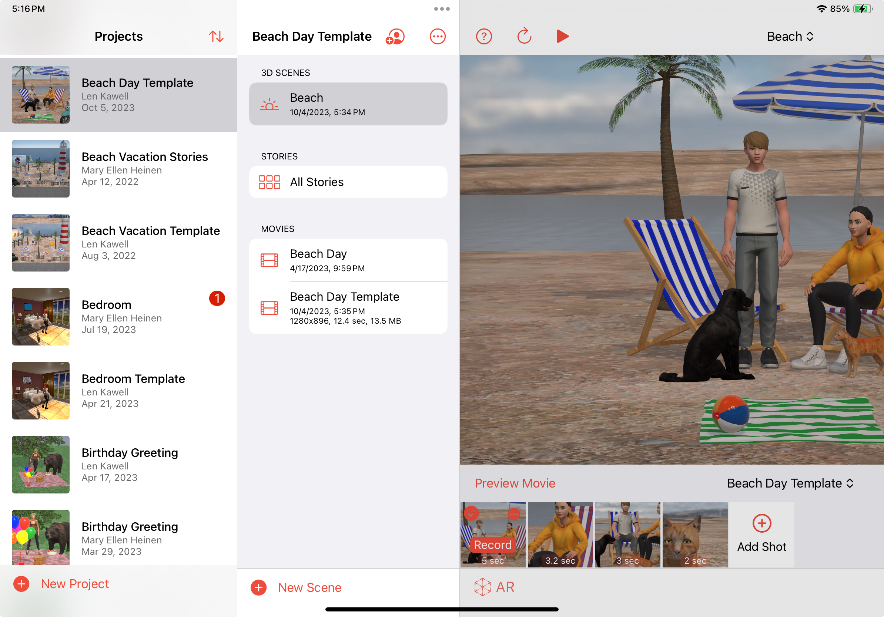Click the Birthday Greeting Apr 17, 2023 title
Image resolution: width=884 pixels, height=617 pixels.
130,452
